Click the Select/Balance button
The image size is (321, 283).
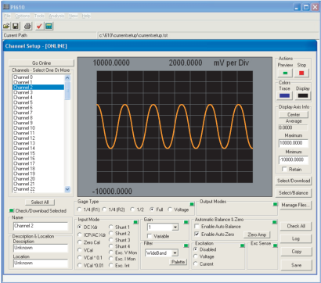pos(294,193)
